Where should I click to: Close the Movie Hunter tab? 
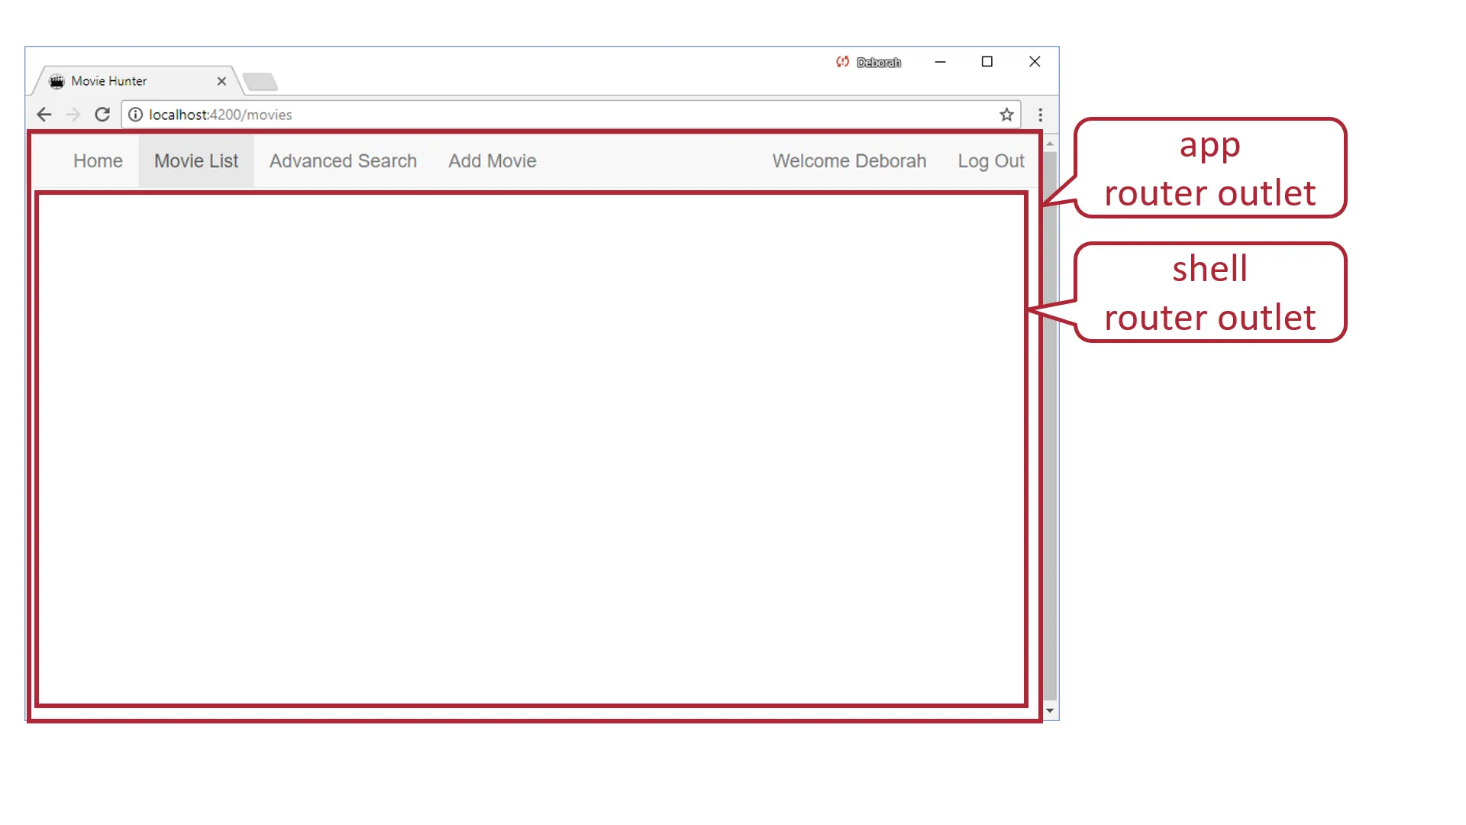coord(221,81)
